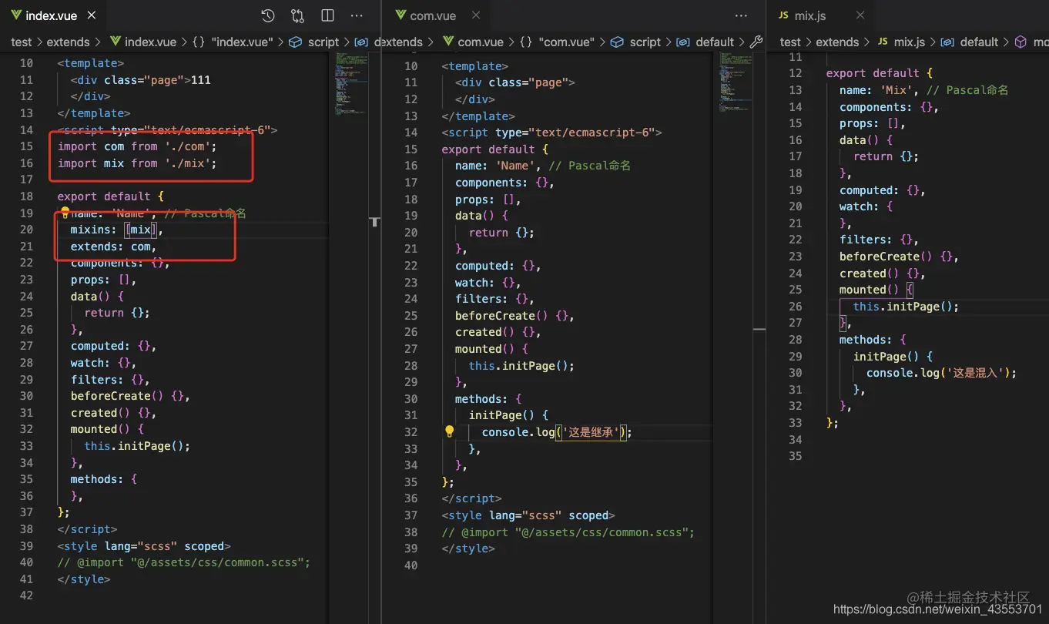
Task: Open 'default' breadcrumb in mix.js pane
Action: (x=970, y=42)
